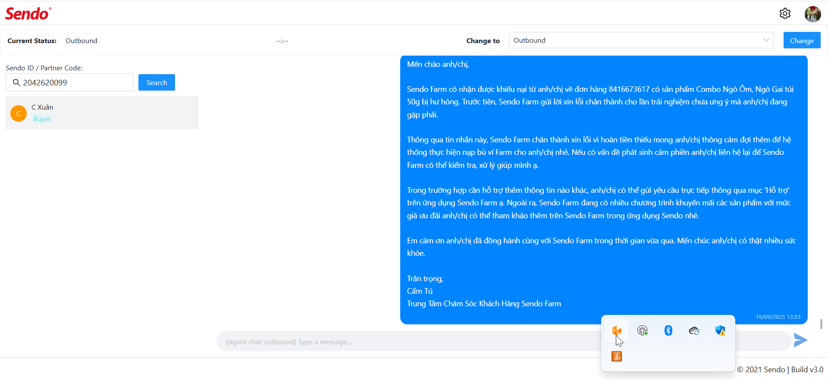Select the C Xuân Buyer conversation row
Screen dimensions: 828x380
tap(102, 113)
